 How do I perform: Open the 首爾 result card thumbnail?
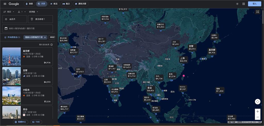11,76
